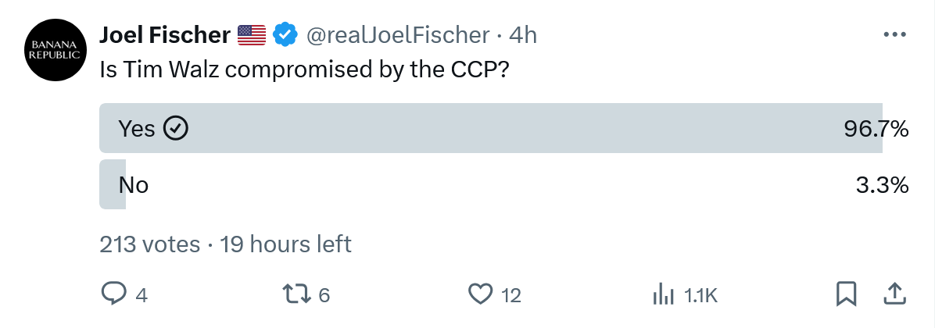Click the 213 votes count

(x=149, y=244)
